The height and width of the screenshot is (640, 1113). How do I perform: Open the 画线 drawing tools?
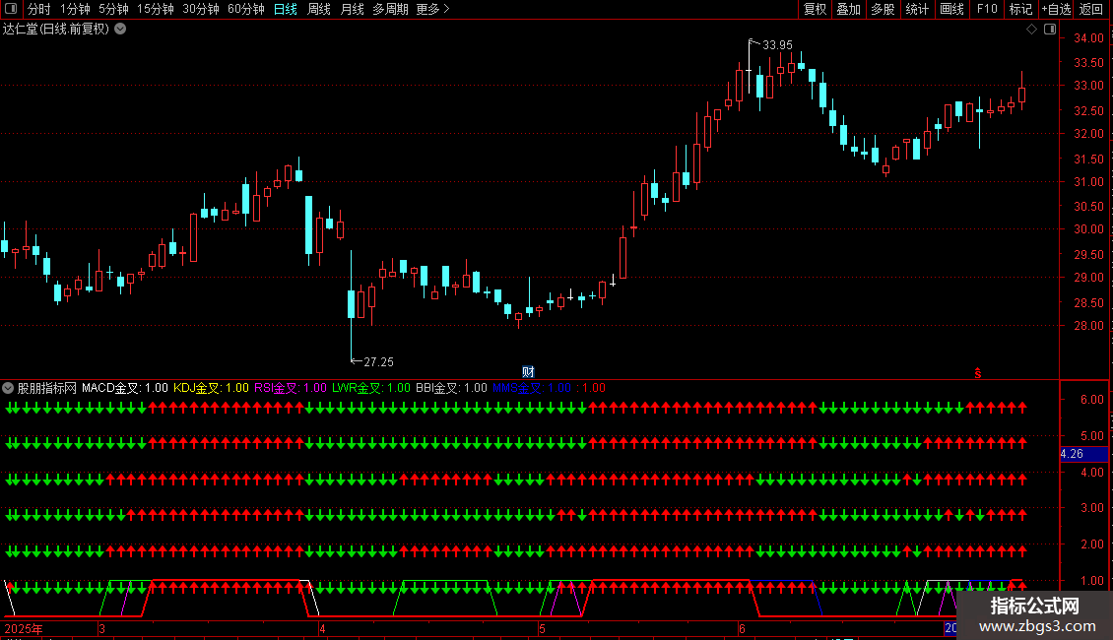coord(951,9)
